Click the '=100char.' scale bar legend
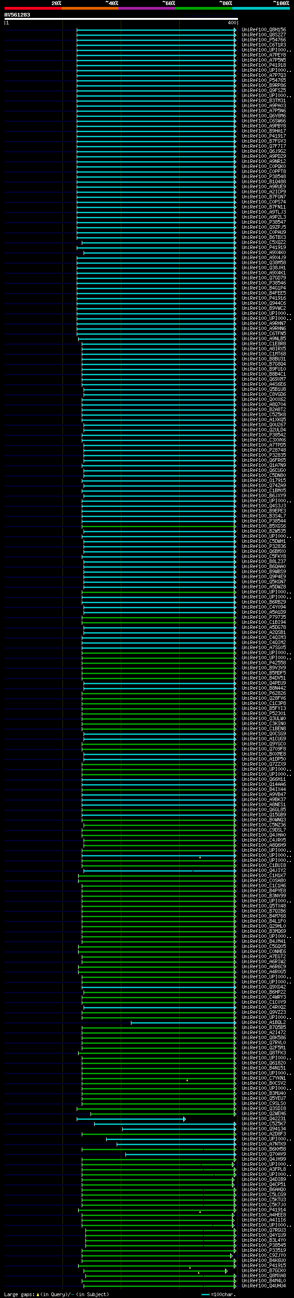The width and height of the screenshot is (294, 1298). [x=219, y=1294]
